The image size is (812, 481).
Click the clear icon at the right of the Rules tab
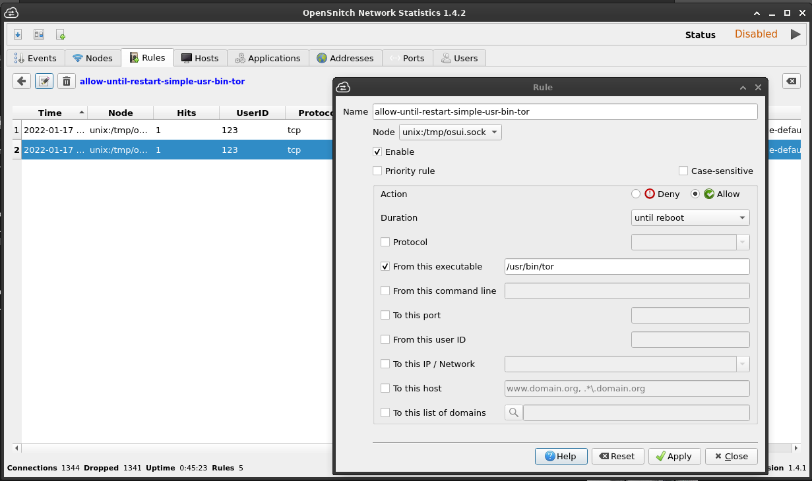click(792, 81)
